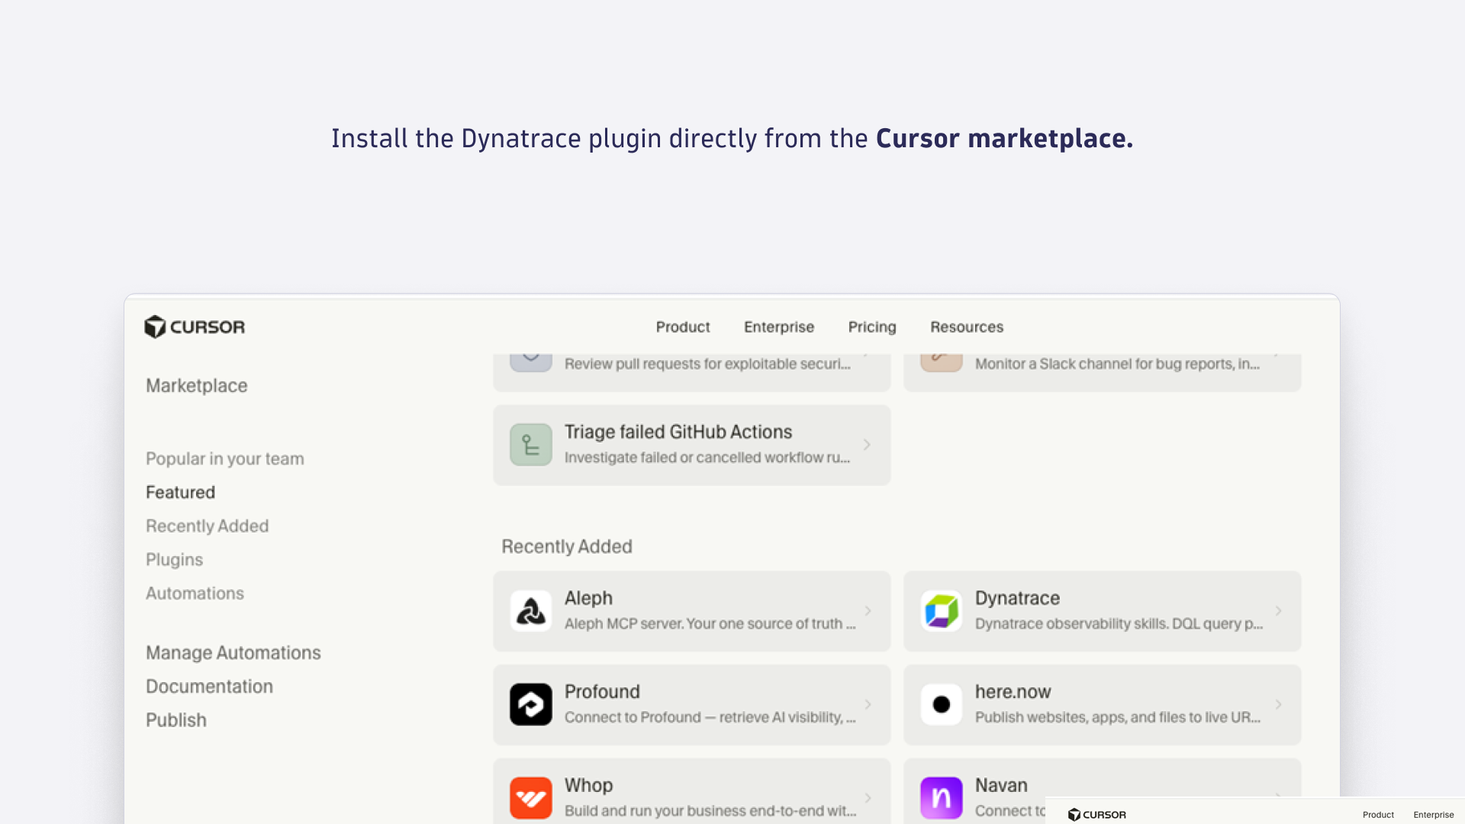Open the Aleph plugin icon
Image resolution: width=1465 pixels, height=824 pixels.
[x=531, y=611]
